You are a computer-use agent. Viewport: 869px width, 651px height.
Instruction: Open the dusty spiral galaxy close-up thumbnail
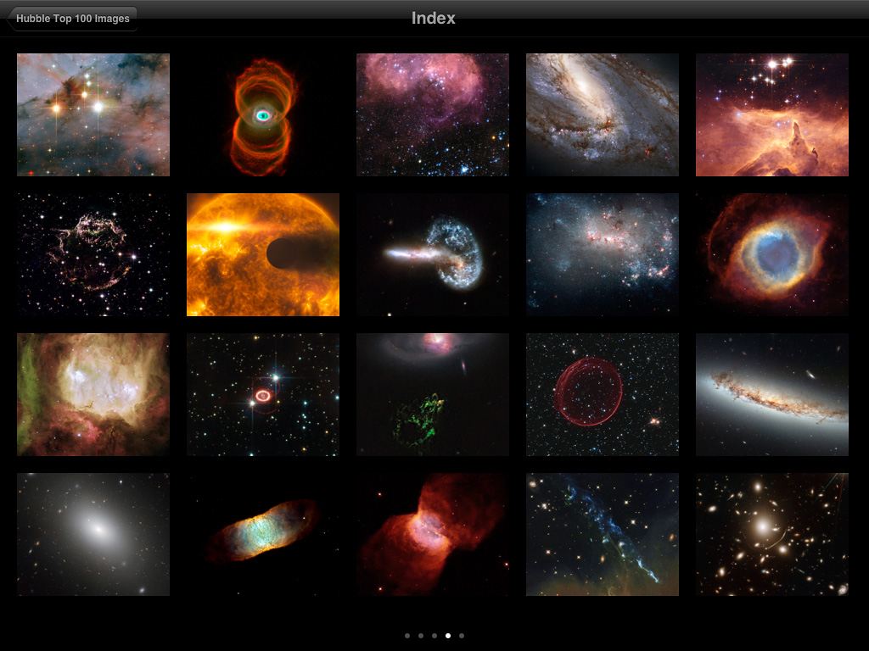(602, 114)
